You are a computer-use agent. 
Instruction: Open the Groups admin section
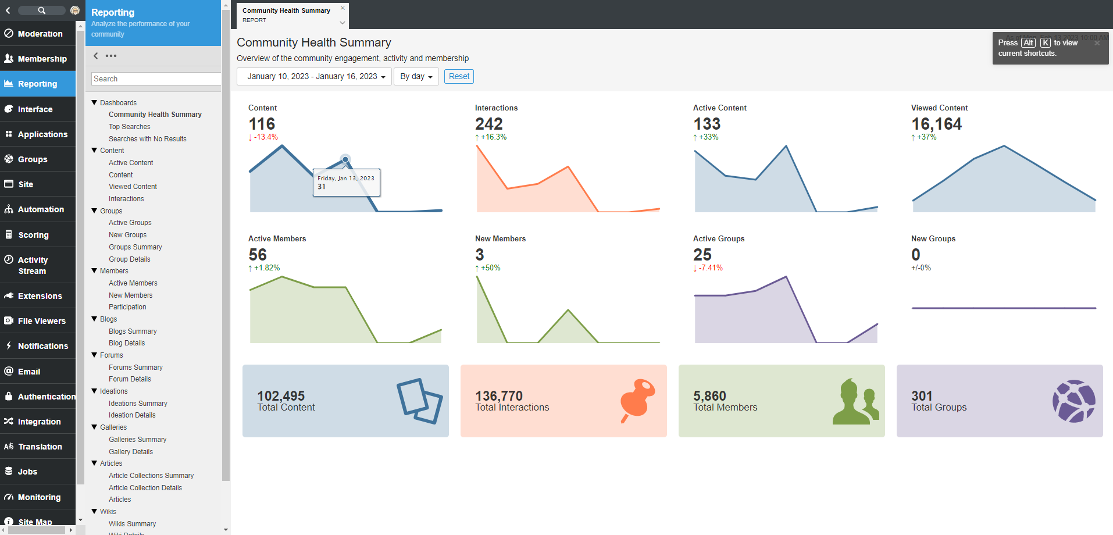point(38,159)
